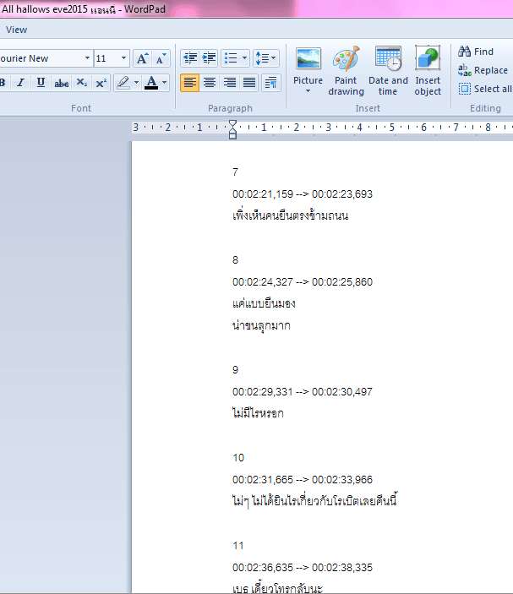Apply italic formatting

tap(21, 83)
